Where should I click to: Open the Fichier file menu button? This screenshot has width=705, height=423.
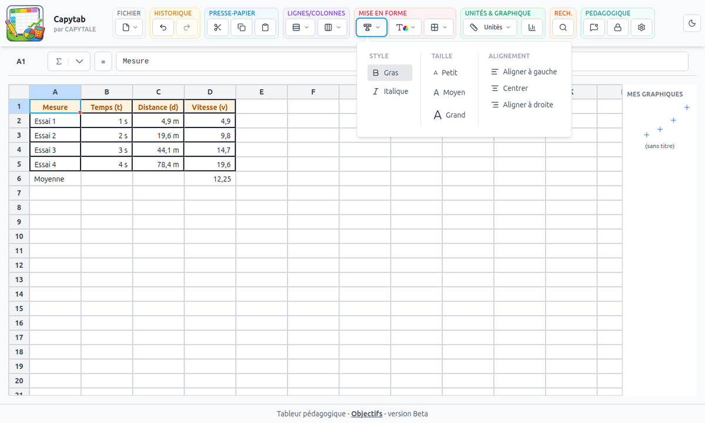tap(129, 28)
